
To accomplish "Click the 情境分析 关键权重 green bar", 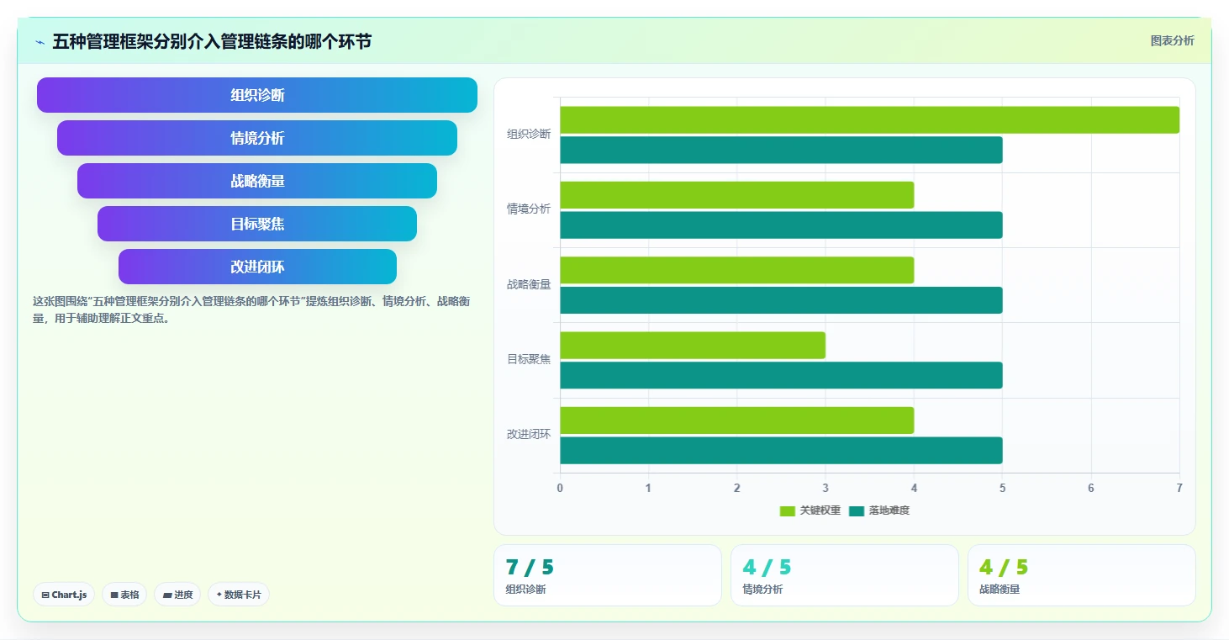I will (x=736, y=195).
